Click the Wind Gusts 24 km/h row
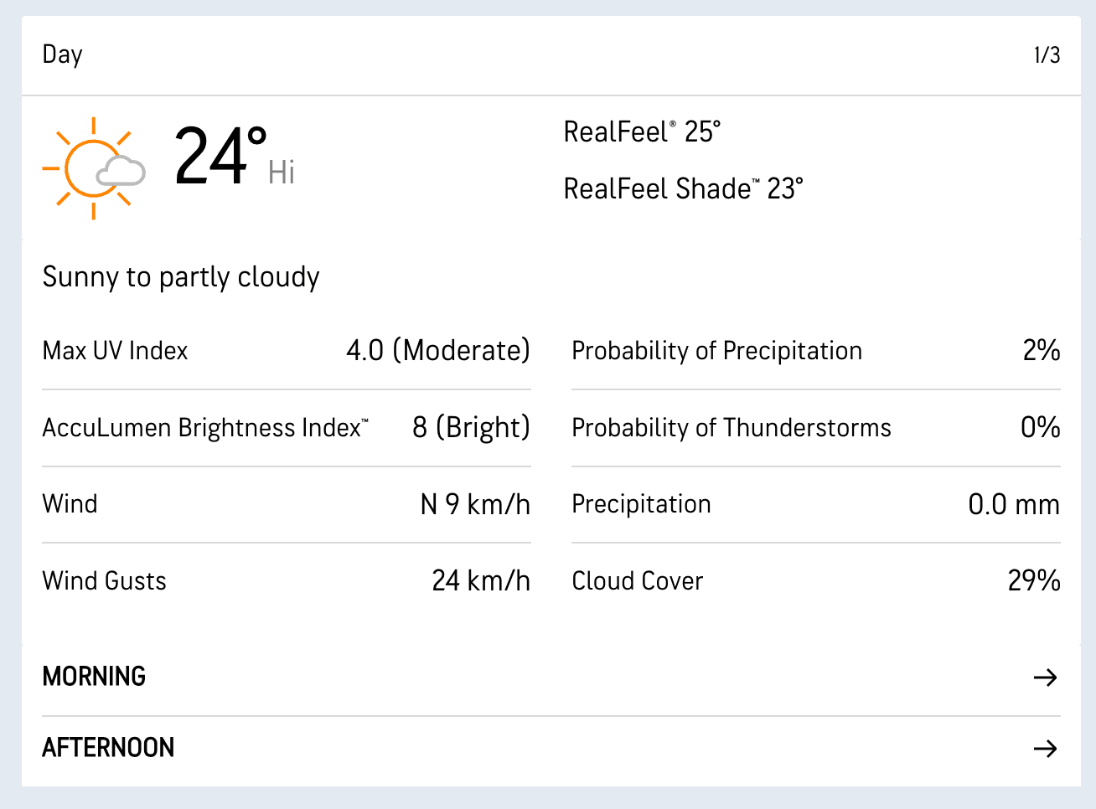1096x809 pixels. point(286,580)
